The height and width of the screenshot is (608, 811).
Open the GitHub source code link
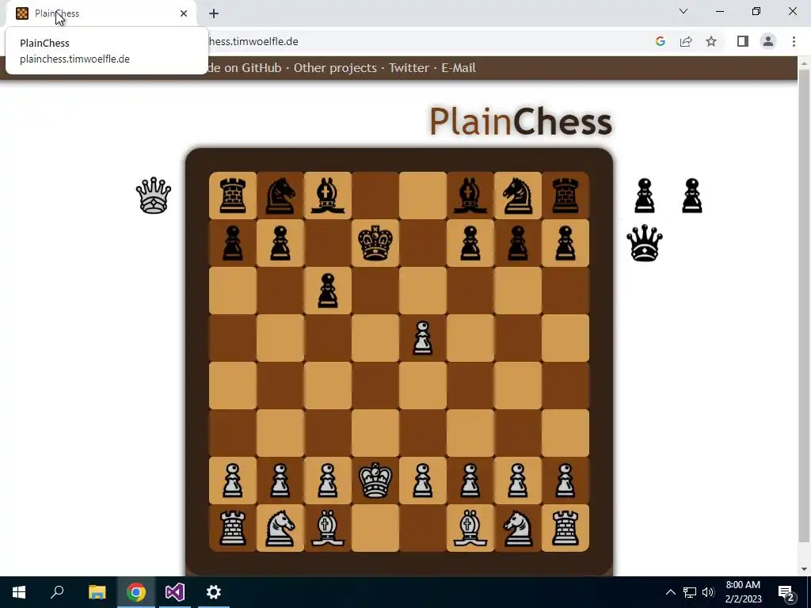[244, 68]
